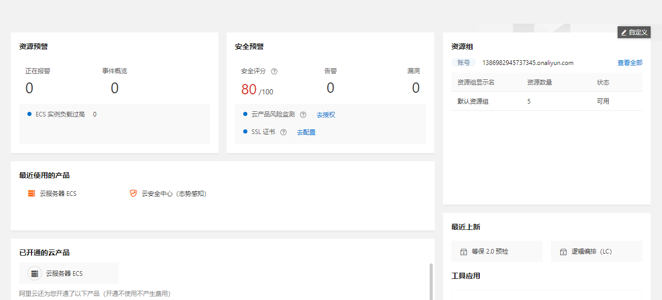Click the 云服务器 ECS card in opened products

69,273
